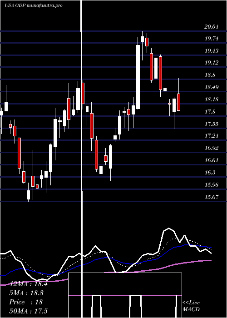Click the tall white candle reaching 19.7
Viewport: 227px width, 318px height.
pyautogui.click(x=138, y=77)
